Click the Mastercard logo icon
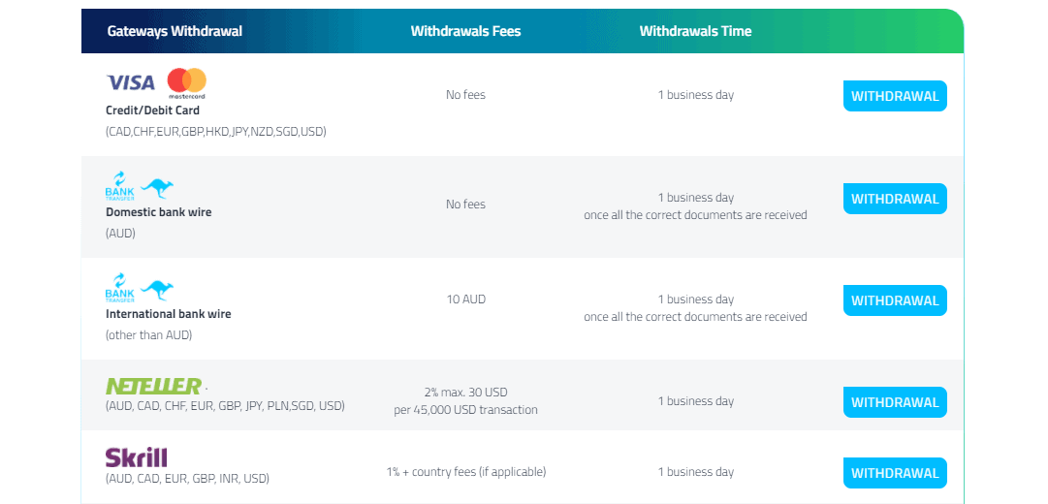 click(x=187, y=83)
